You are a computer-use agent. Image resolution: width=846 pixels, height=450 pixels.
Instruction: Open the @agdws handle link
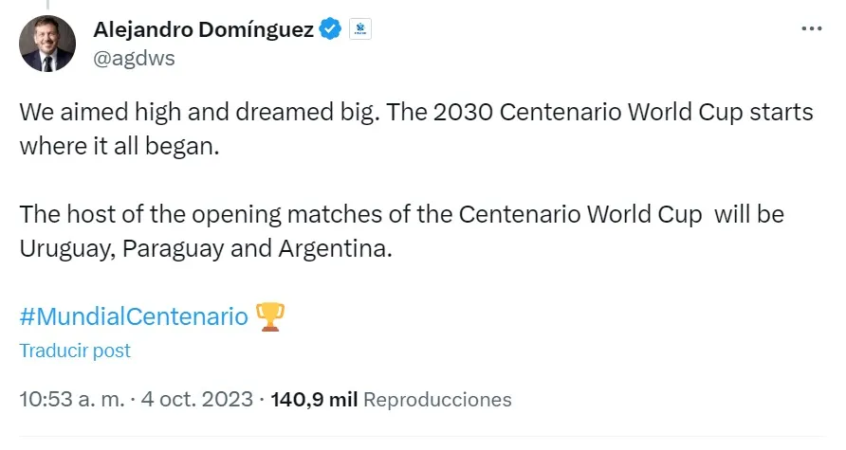click(134, 58)
